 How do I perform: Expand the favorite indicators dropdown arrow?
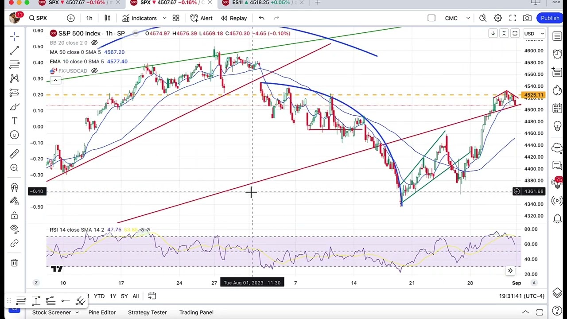pyautogui.click(x=164, y=18)
